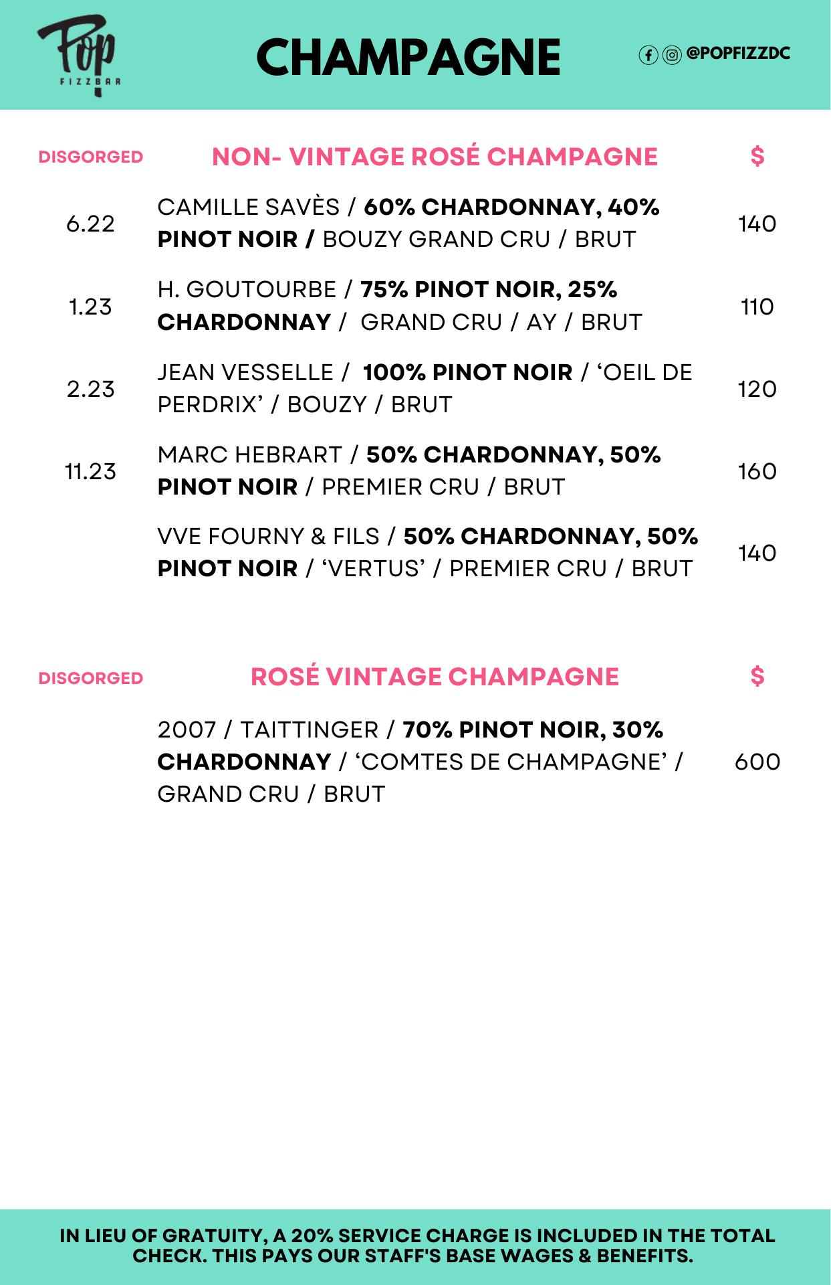Click the CHAMPAGNE page title

408,57
